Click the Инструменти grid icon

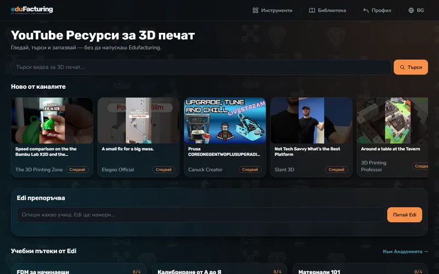point(255,10)
